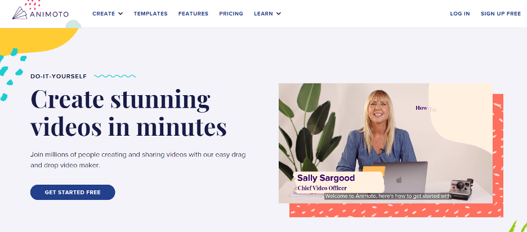Select the Learn menu label

(x=263, y=14)
